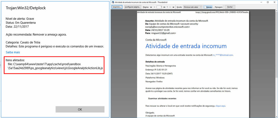Viewport: 278px width, 118px height.
Task: Click the Thunderbird icon in title bar
Action: click(x=113, y=2)
